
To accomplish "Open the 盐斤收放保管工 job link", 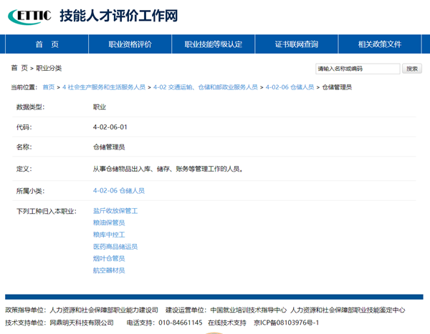I will [x=115, y=212].
